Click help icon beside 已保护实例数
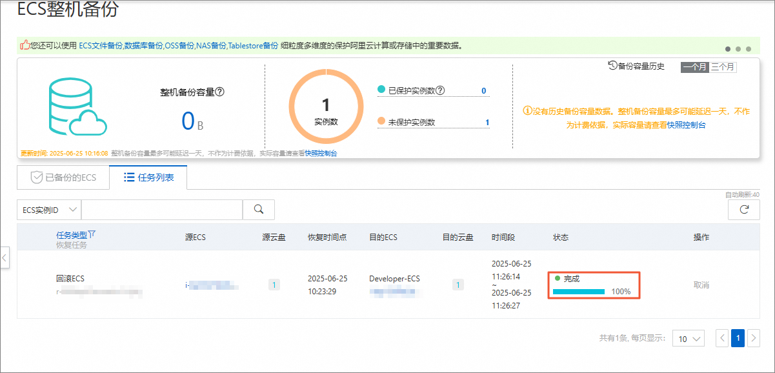This screenshot has width=775, height=373. pos(440,90)
